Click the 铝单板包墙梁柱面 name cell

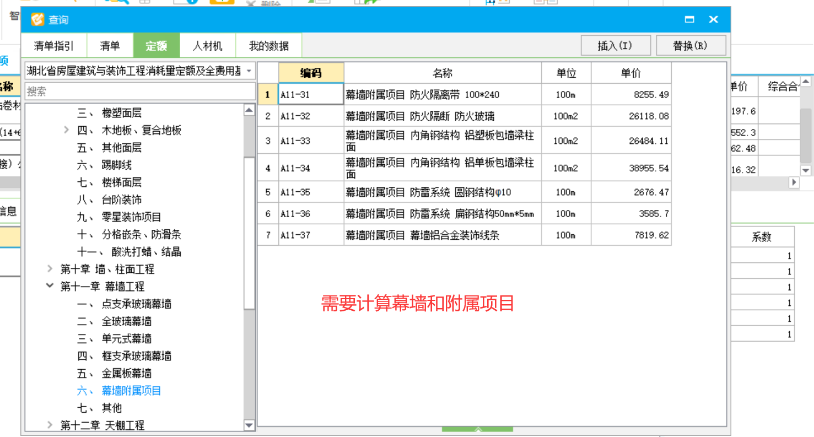(443, 168)
